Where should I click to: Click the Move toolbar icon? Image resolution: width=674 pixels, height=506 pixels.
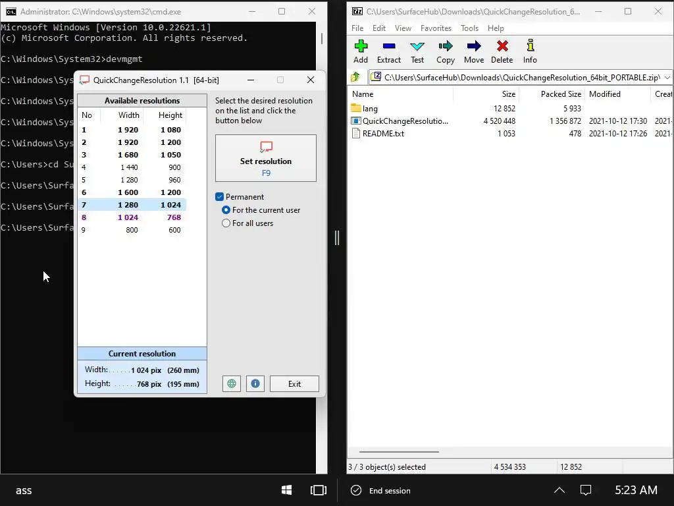tap(474, 46)
